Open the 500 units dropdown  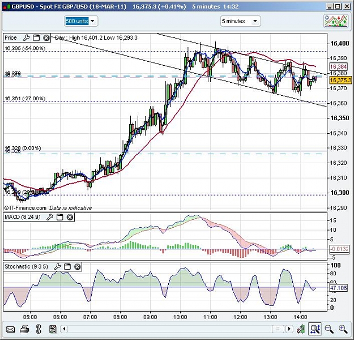pos(92,21)
